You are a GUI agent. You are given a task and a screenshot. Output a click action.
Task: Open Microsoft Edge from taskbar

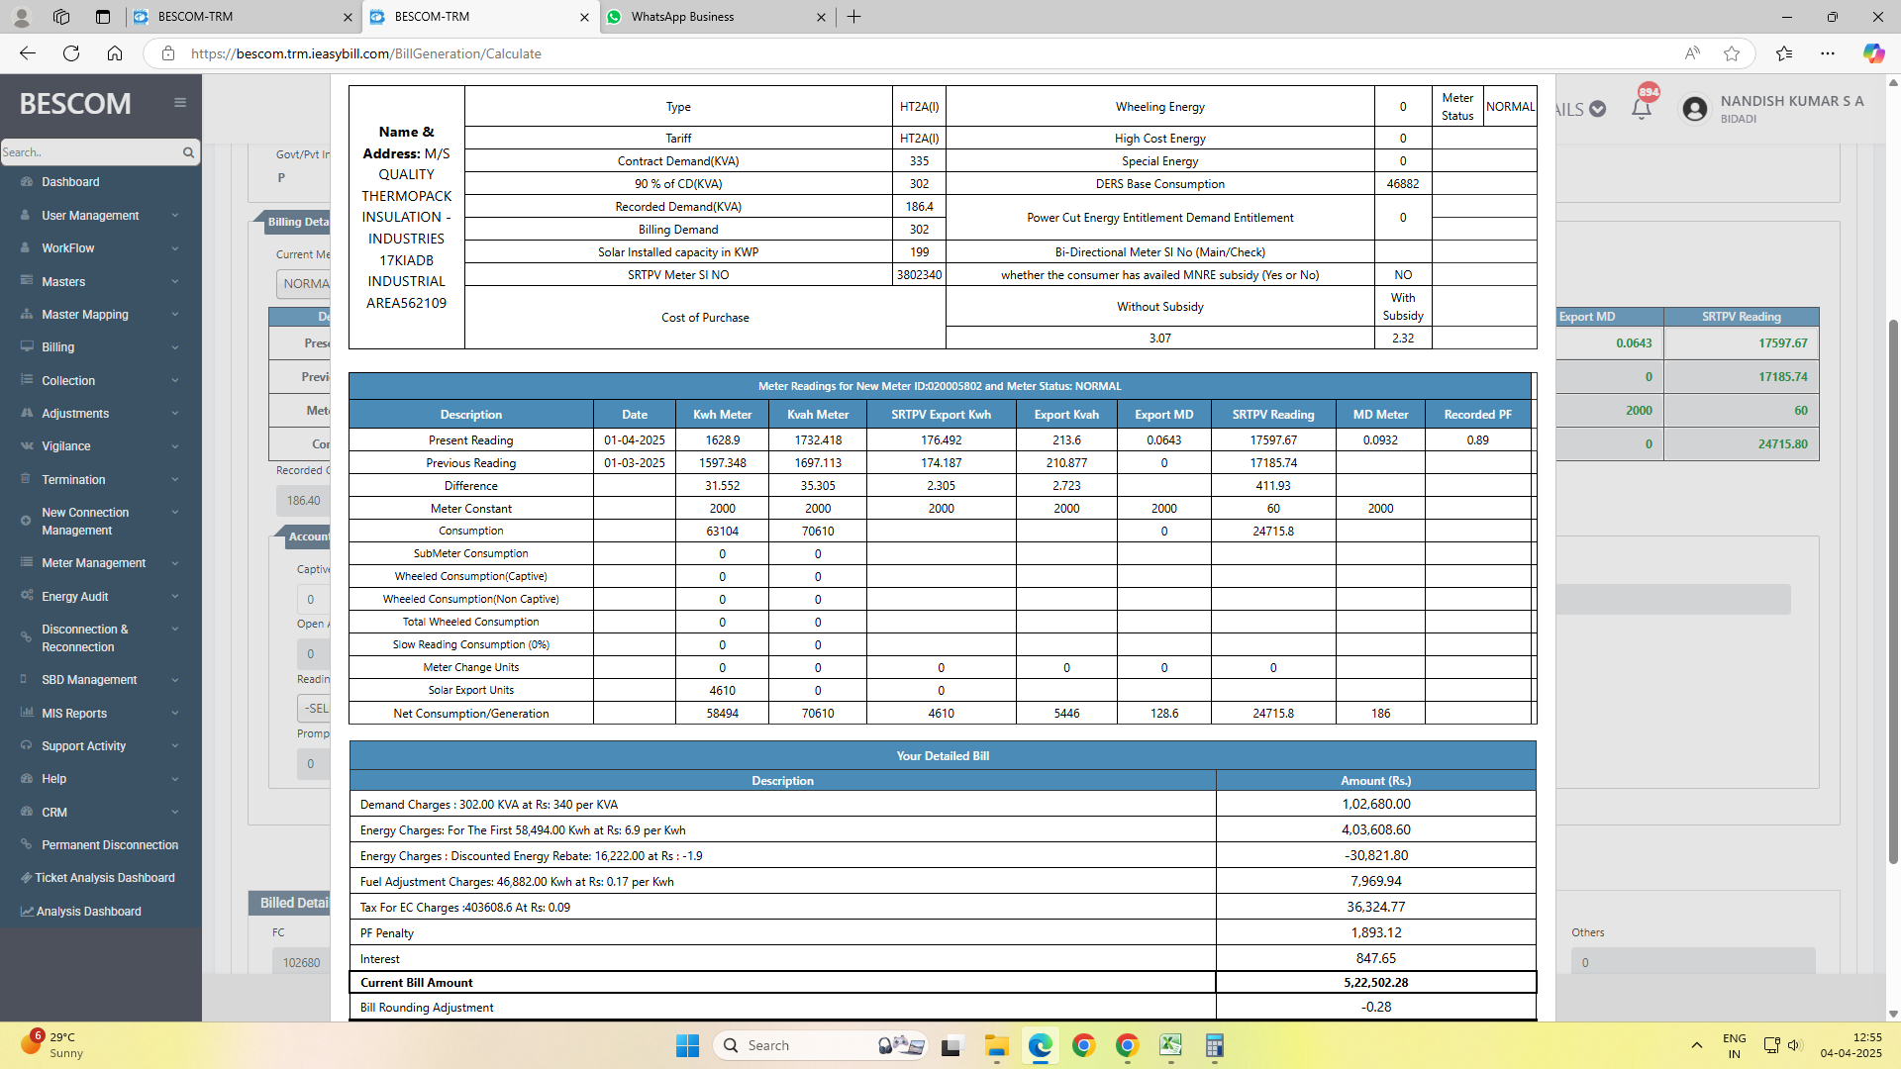[1040, 1045]
